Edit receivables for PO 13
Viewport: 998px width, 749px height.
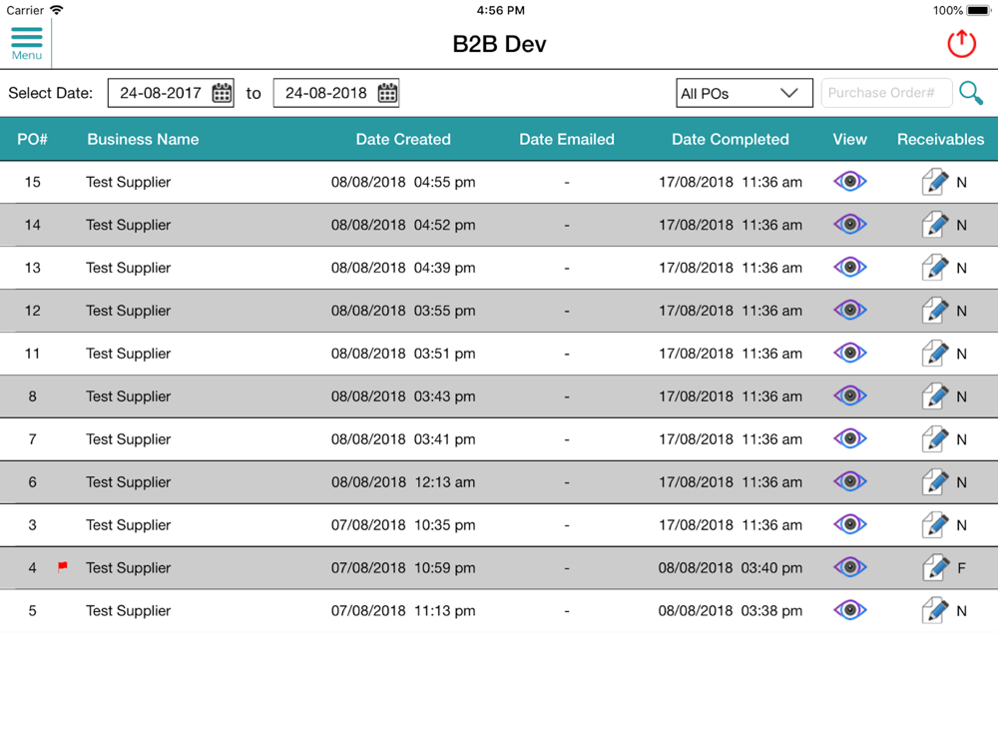[935, 268]
